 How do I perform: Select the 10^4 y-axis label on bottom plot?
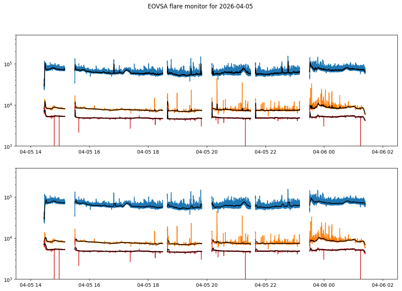(x=9, y=239)
